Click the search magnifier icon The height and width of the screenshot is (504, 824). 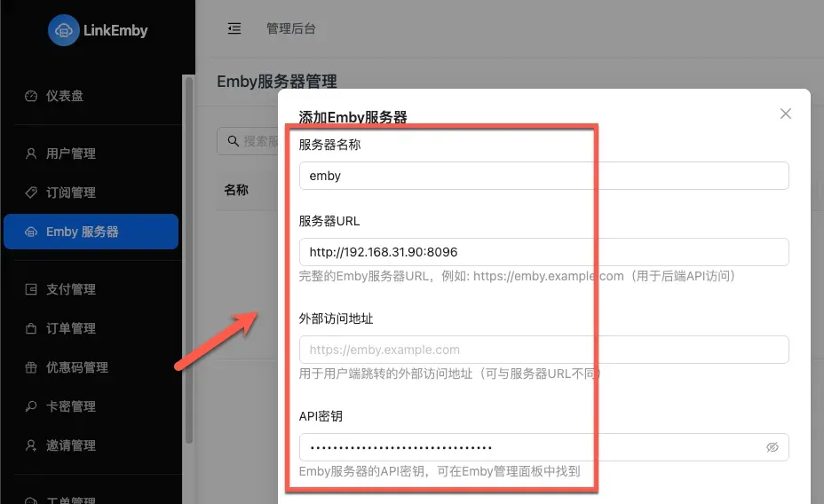pyautogui.click(x=233, y=141)
